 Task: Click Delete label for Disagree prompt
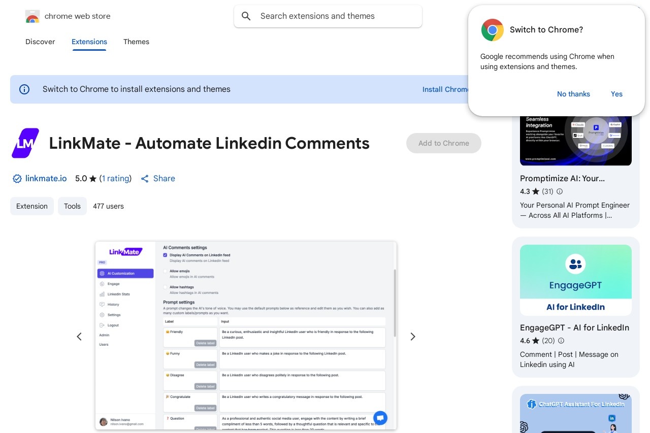[x=205, y=386]
